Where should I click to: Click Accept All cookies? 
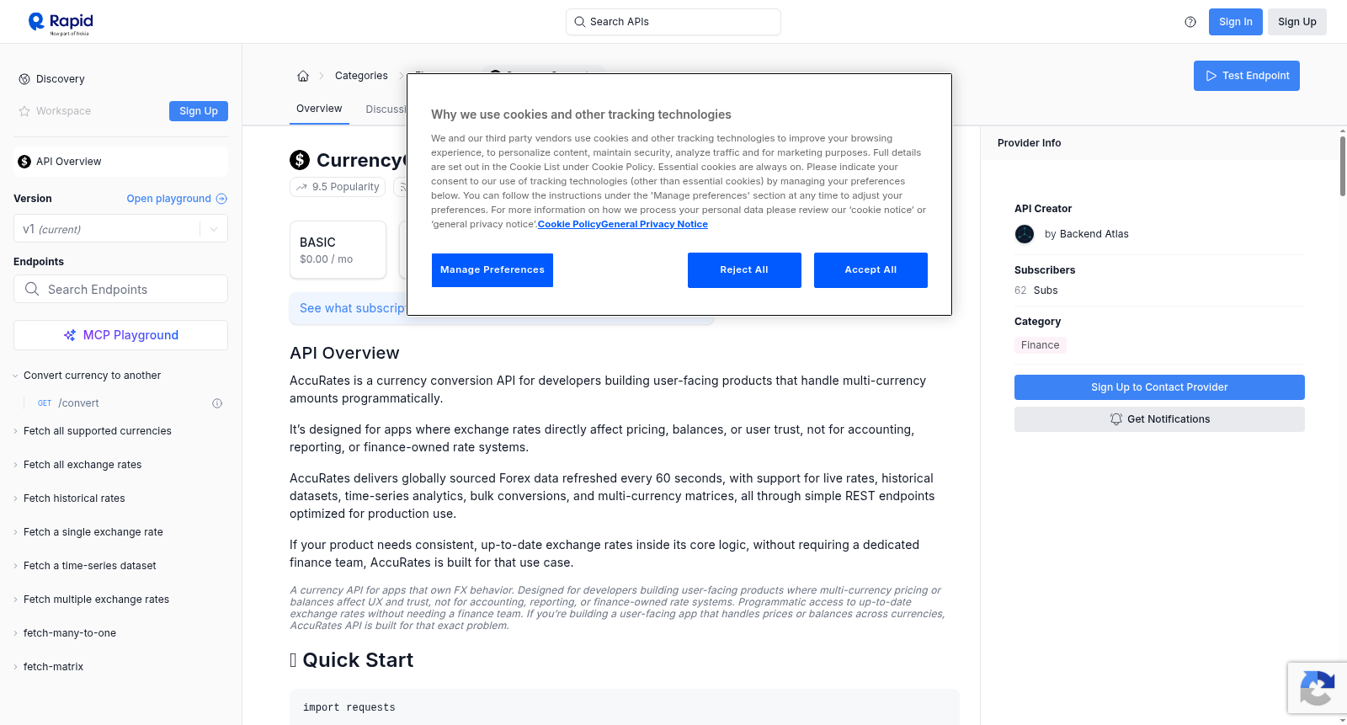[870, 270]
